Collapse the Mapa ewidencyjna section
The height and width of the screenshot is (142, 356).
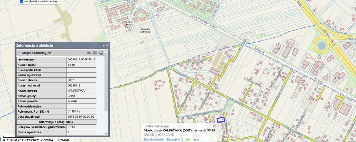(x=19, y=53)
